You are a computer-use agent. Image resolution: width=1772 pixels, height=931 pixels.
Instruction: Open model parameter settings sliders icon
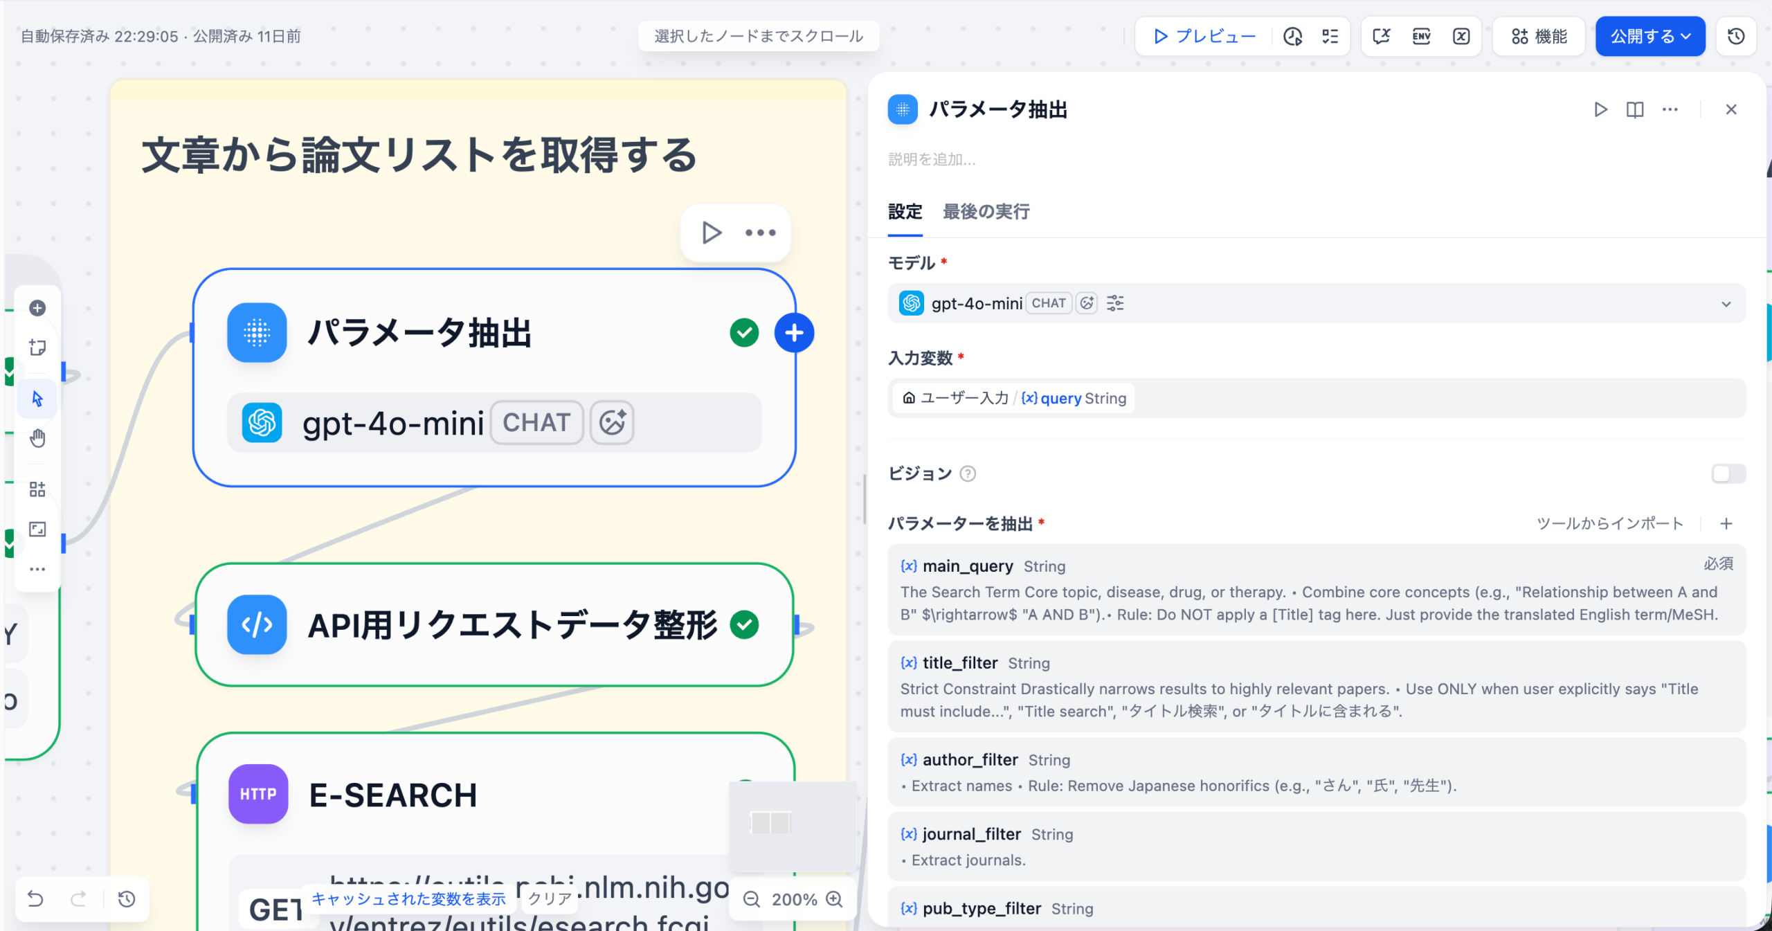1114,303
